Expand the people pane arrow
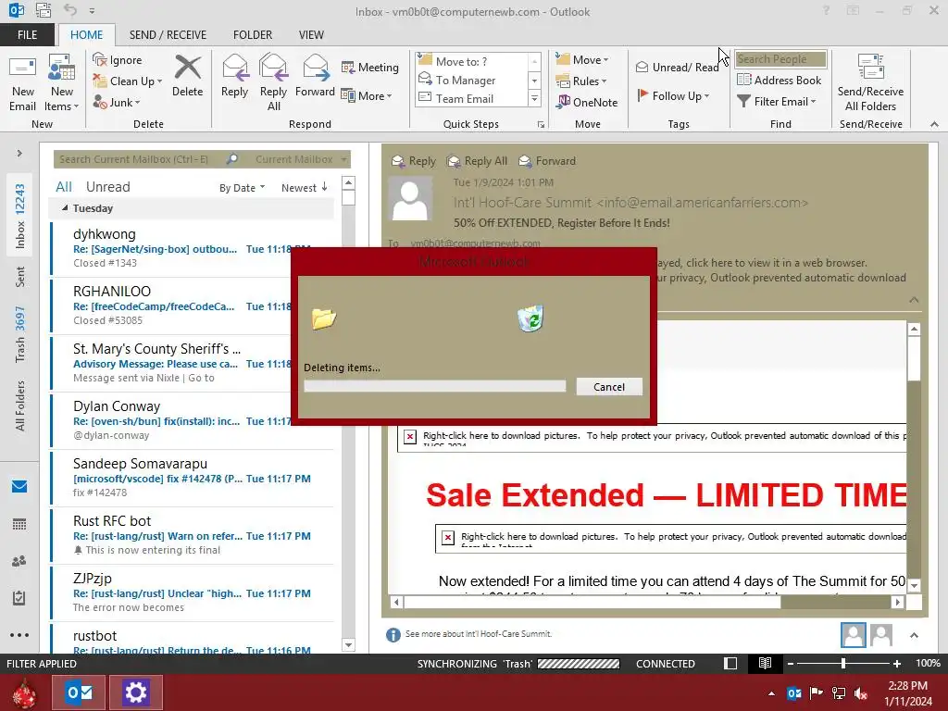This screenshot has height=711, width=948. (x=914, y=635)
